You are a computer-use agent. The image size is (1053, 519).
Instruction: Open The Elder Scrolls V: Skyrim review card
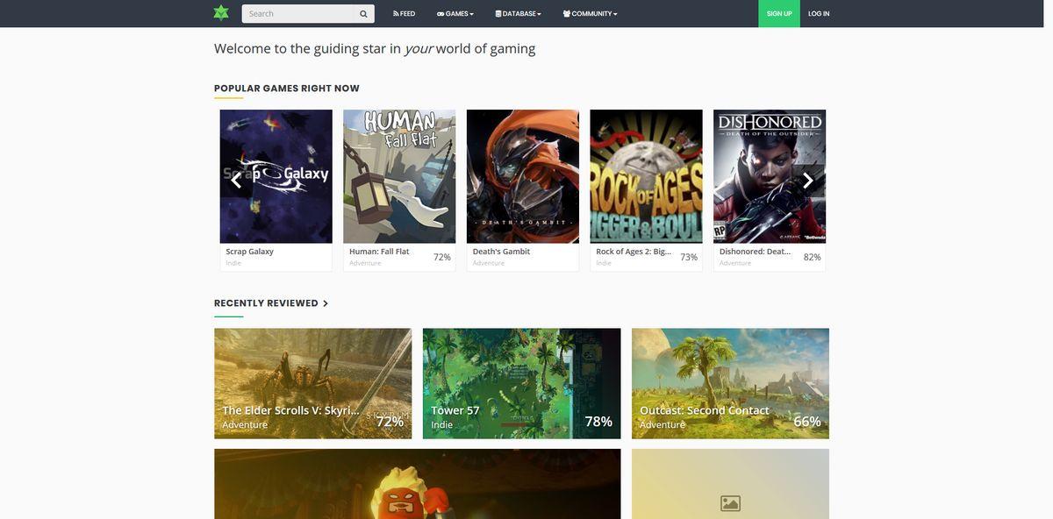coord(313,384)
